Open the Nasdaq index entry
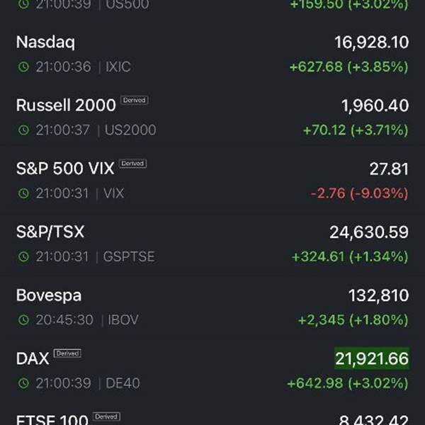This screenshot has height=425, width=425. pos(212,55)
